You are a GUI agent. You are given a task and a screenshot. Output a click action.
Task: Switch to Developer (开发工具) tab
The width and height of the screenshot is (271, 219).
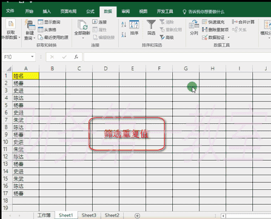tap(165, 12)
